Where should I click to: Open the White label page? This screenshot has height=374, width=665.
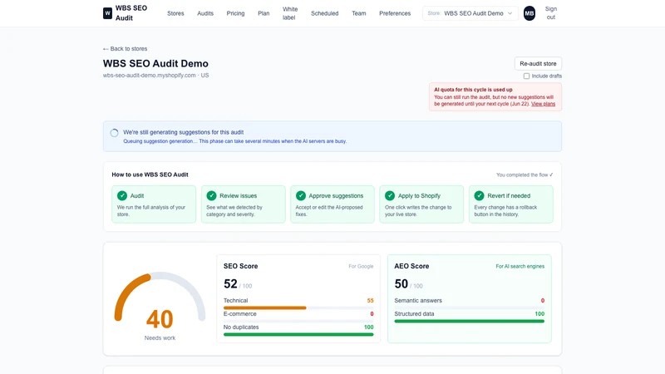(x=290, y=13)
